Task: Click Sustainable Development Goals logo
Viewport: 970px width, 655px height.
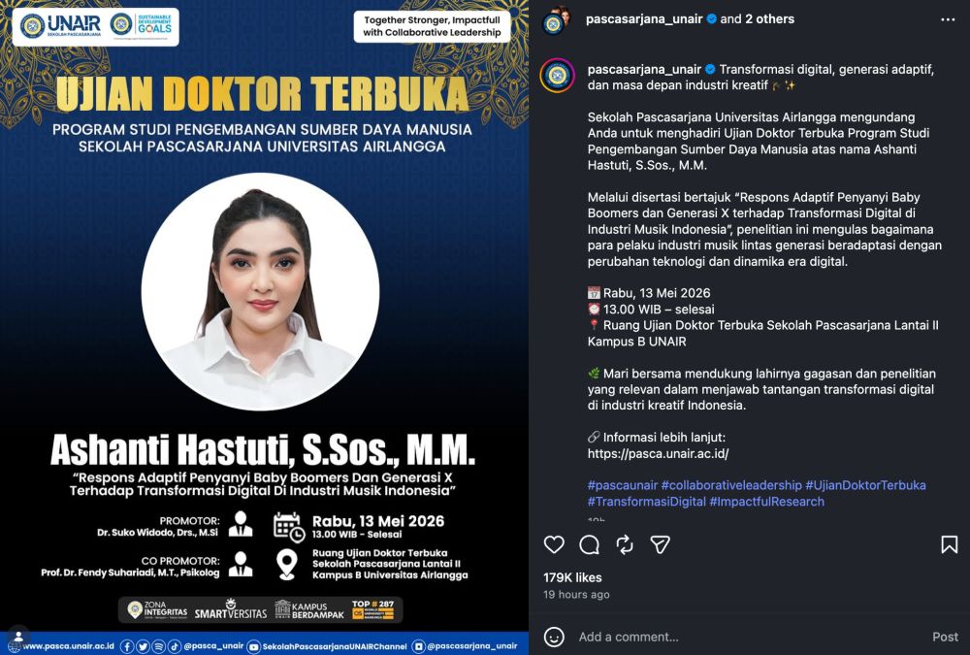Action: tap(142, 26)
